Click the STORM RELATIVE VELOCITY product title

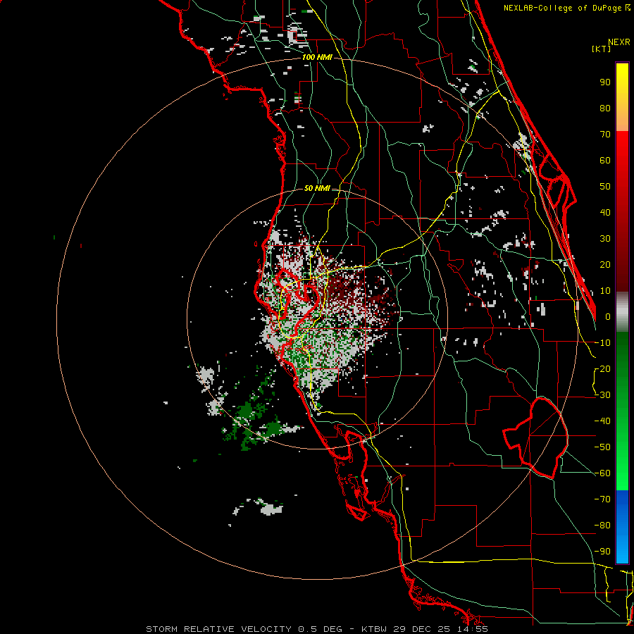click(218, 629)
